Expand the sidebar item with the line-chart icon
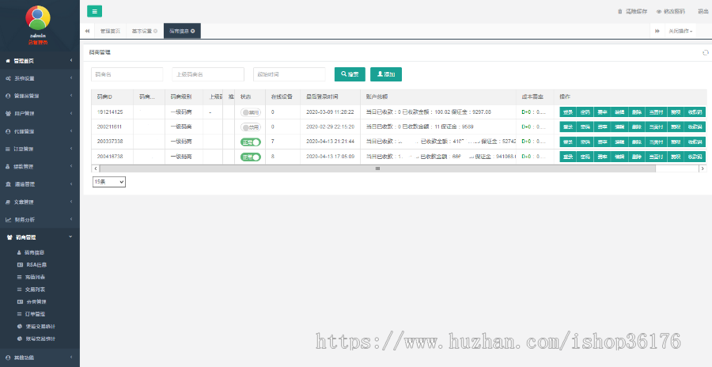Image resolution: width=712 pixels, height=367 pixels. coord(40,219)
